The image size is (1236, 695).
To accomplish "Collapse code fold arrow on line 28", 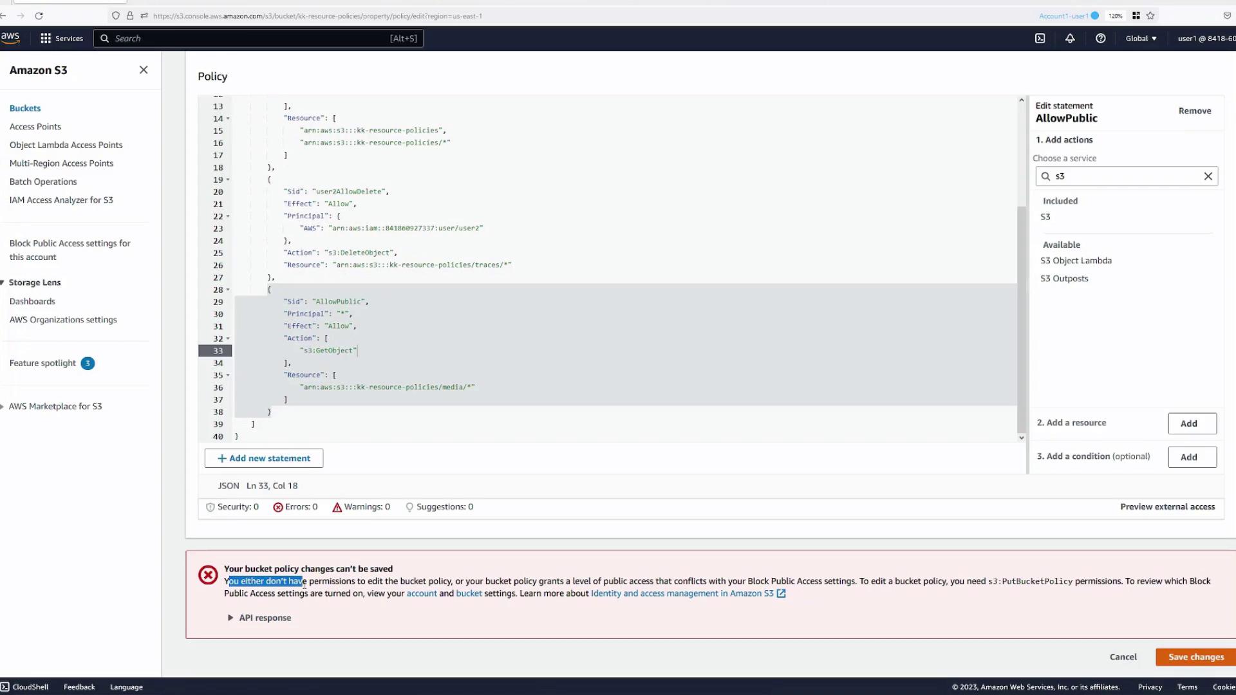I will click(x=228, y=290).
